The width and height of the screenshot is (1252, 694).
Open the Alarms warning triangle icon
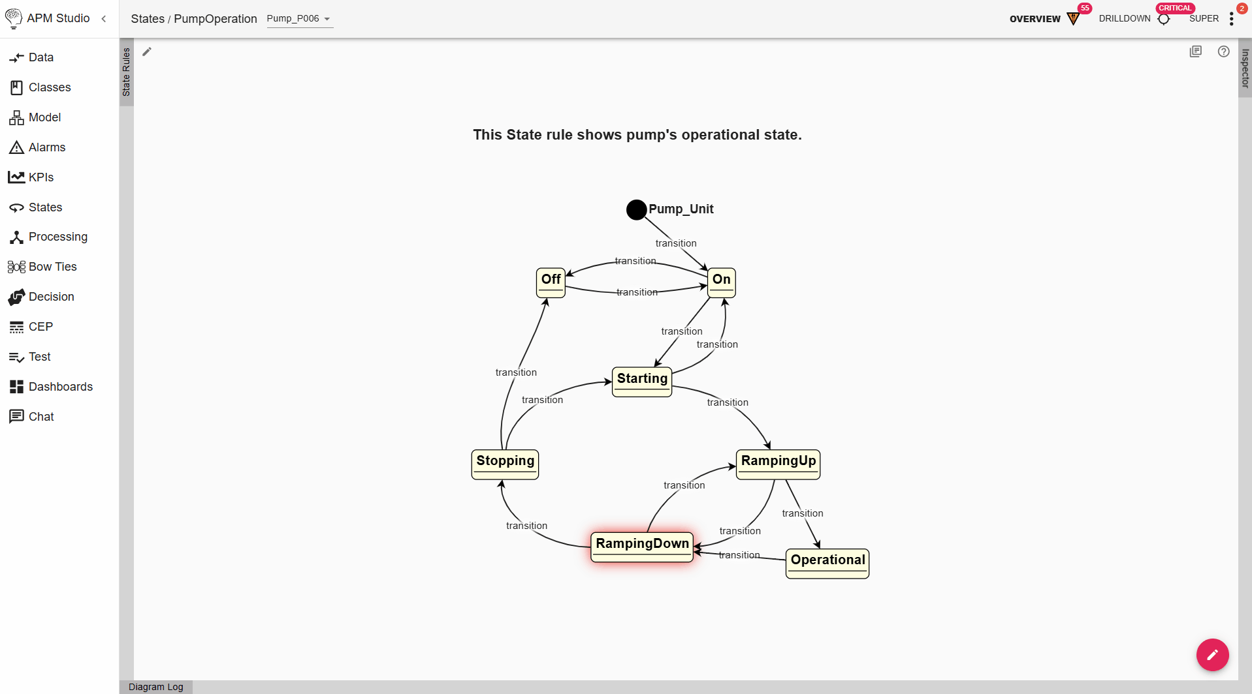click(x=16, y=147)
